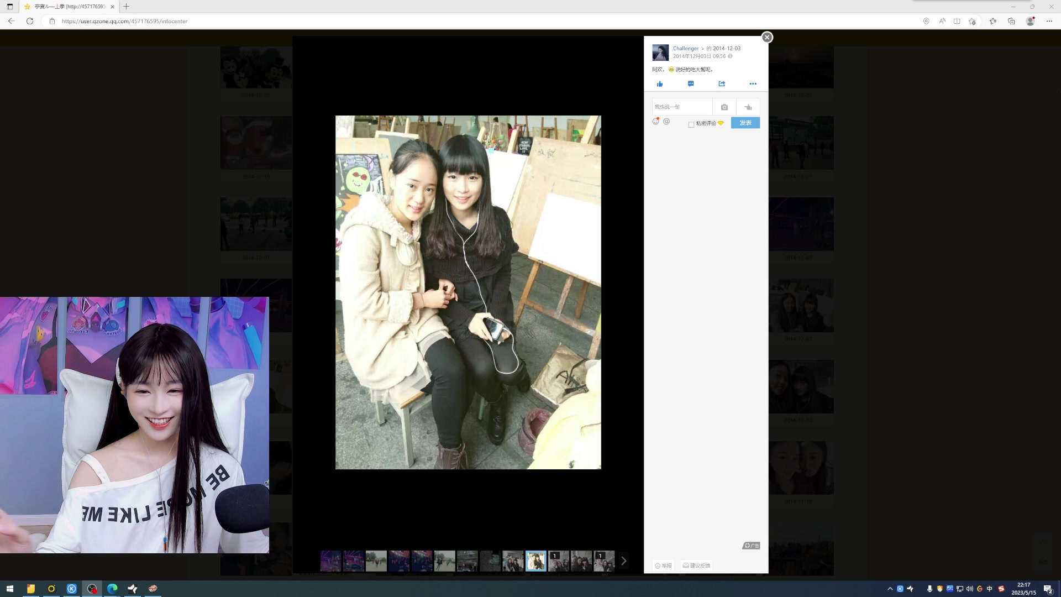
Task: Click the pointing hand icon beside camera
Action: 748,107
